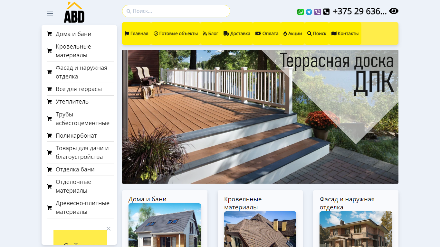
Task: Click the black phone call icon
Action: 326,12
